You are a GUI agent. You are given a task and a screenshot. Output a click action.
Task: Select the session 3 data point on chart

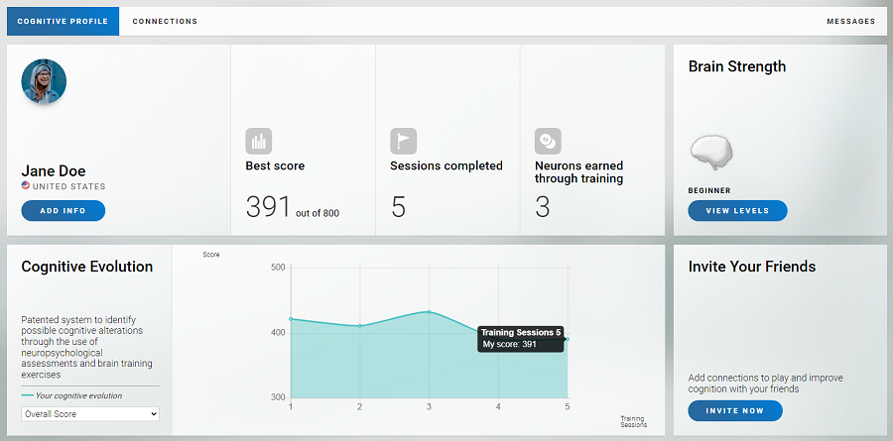(x=429, y=311)
